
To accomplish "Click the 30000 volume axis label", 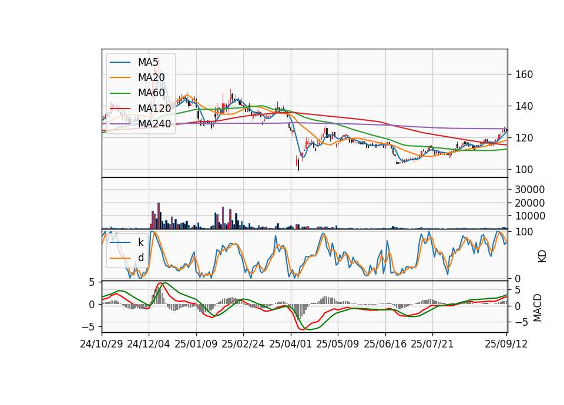I will [529, 190].
